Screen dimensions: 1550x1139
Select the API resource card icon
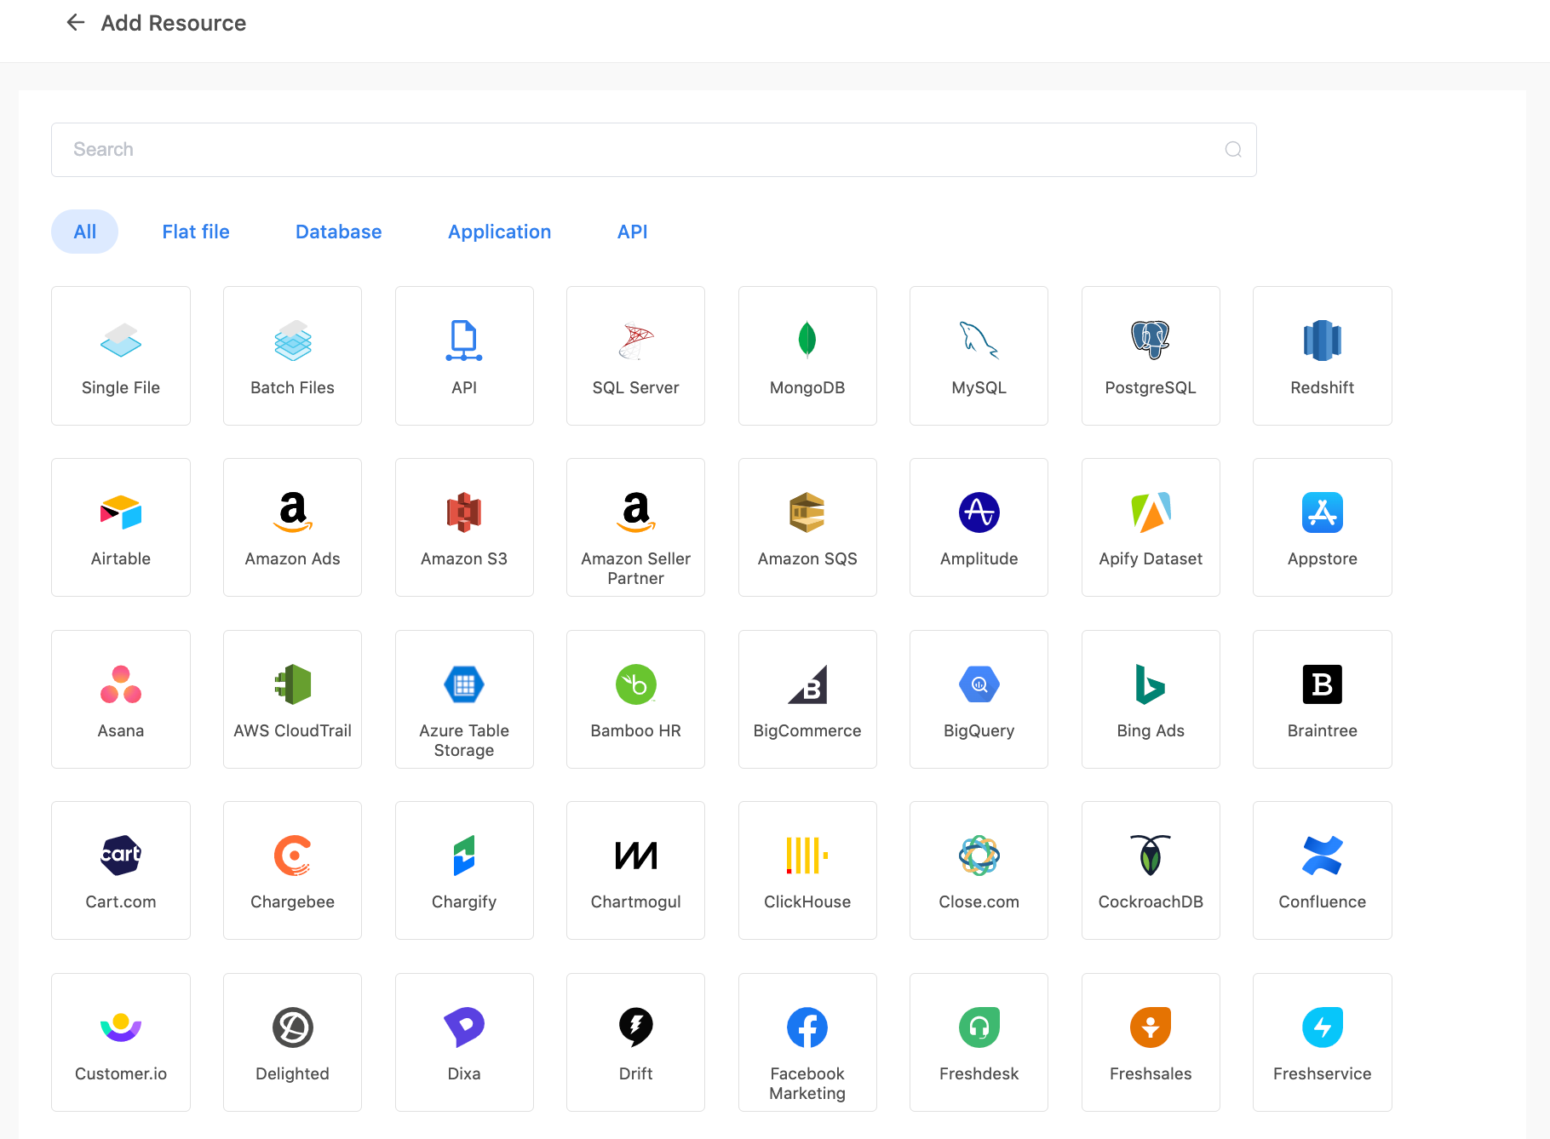(x=464, y=341)
